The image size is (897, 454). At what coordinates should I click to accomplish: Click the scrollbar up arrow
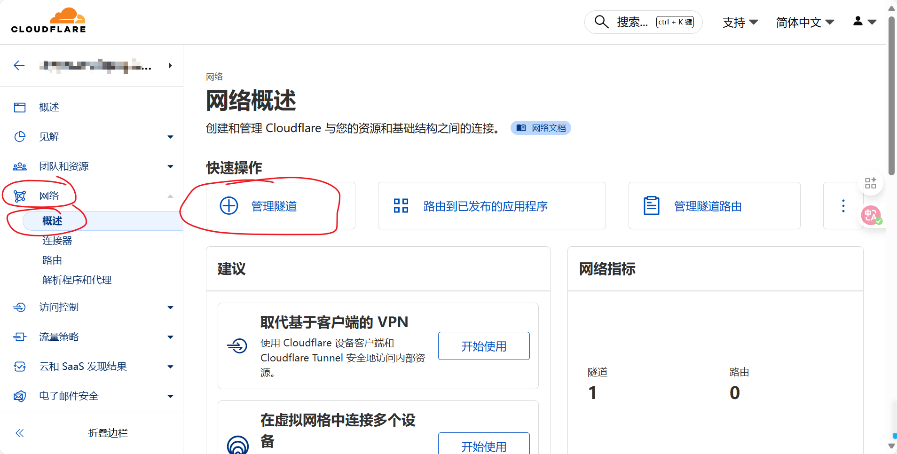891,8
